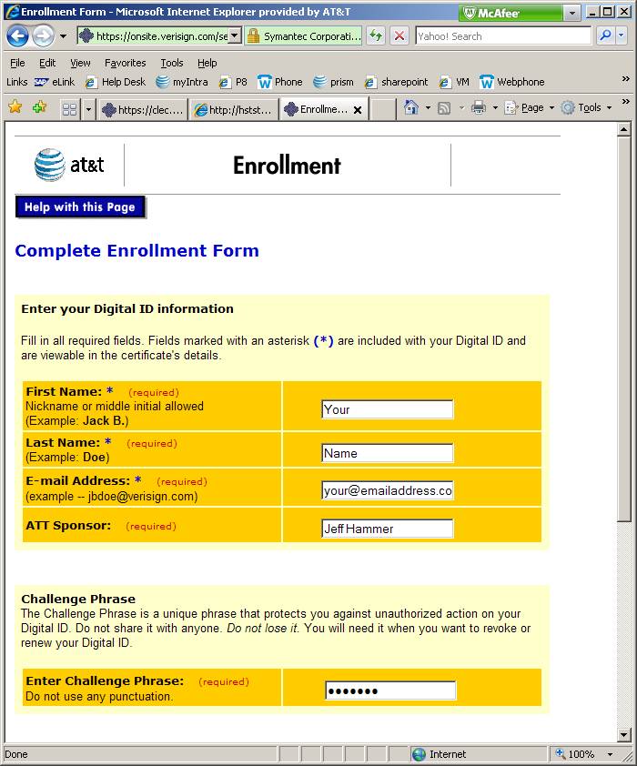The image size is (637, 766).
Task: Go forward with the Forward arrow button
Action: [x=43, y=35]
